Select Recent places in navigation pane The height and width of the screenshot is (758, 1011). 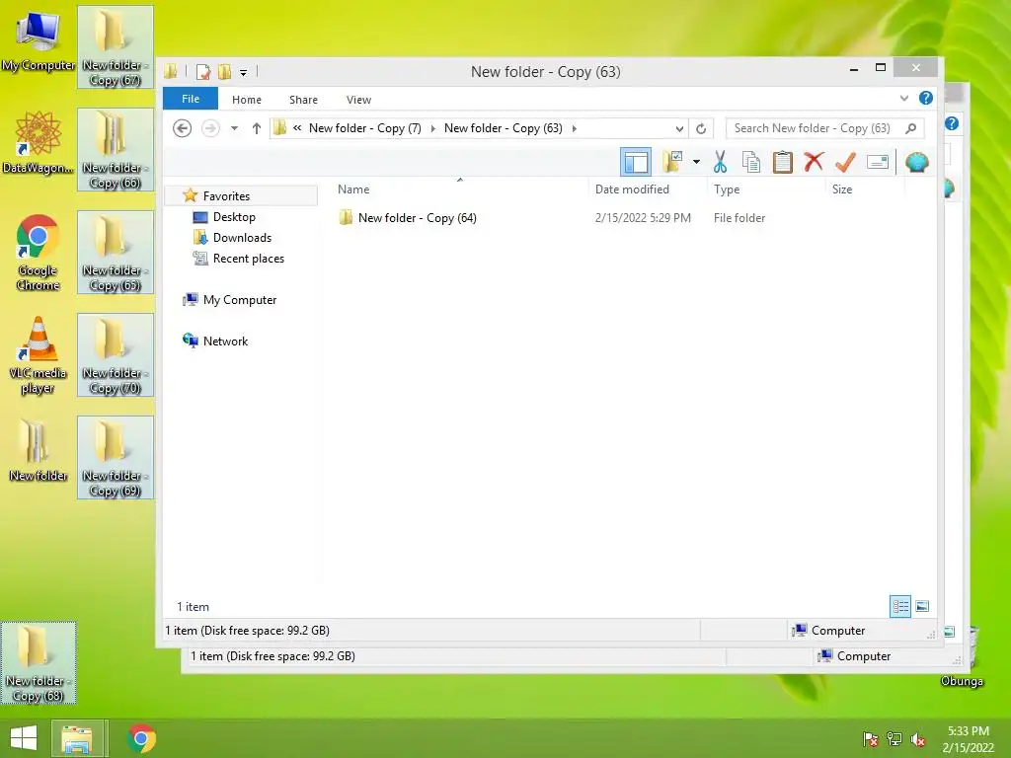[x=248, y=259]
